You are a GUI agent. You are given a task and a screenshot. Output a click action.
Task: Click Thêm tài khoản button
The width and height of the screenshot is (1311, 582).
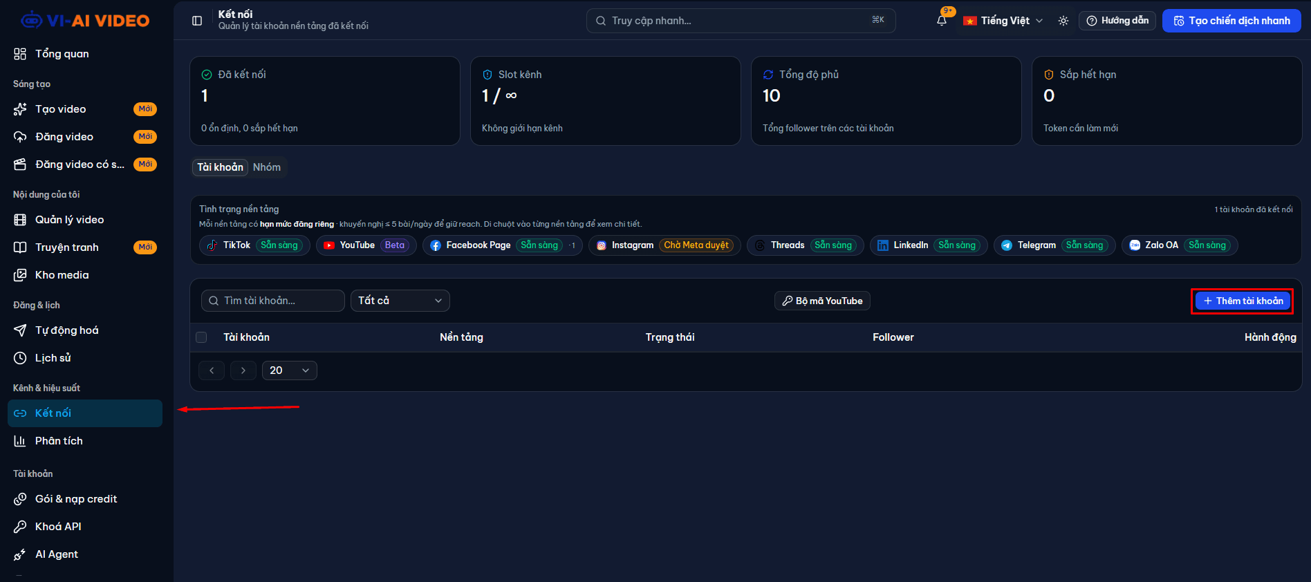tap(1243, 301)
